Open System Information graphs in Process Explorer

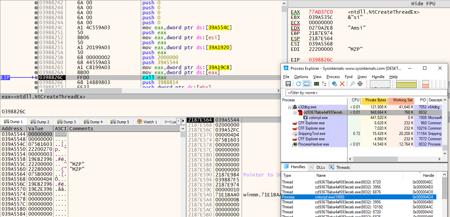317,83
